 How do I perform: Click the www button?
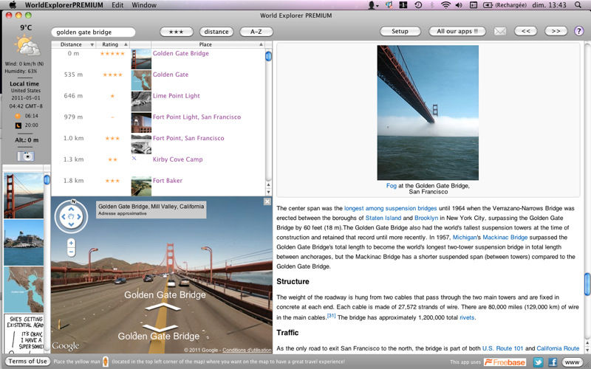pos(572,362)
